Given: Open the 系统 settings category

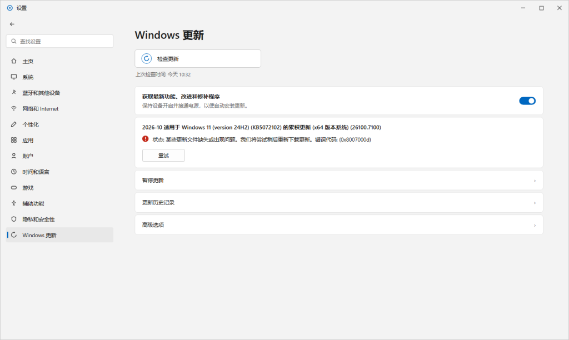Looking at the screenshot, I should point(59,77).
